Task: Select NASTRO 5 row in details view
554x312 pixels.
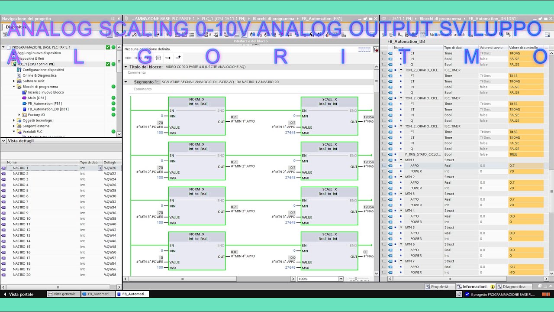Action: (61, 191)
